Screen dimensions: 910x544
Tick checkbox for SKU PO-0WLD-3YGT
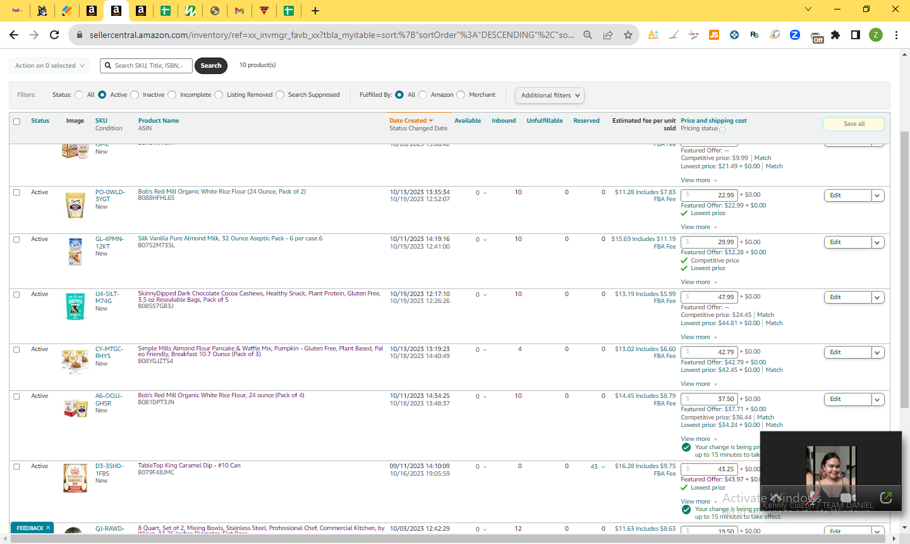16,192
